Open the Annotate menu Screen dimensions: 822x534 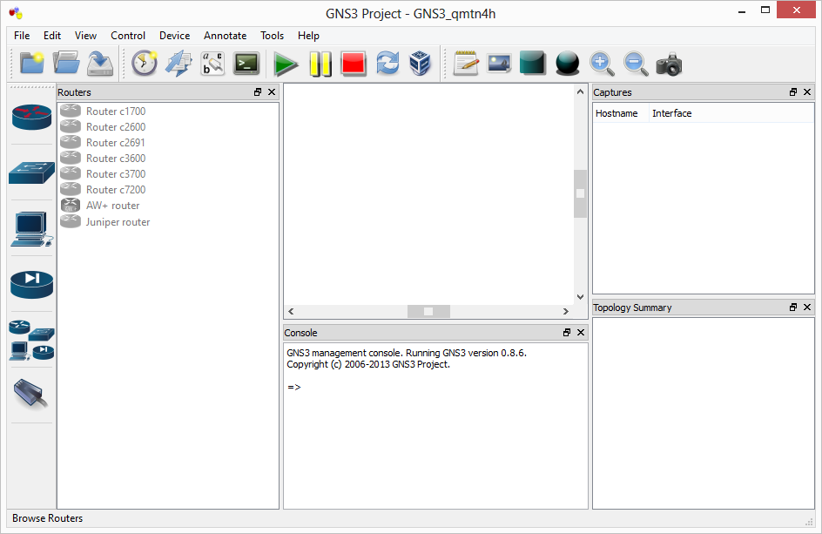225,35
